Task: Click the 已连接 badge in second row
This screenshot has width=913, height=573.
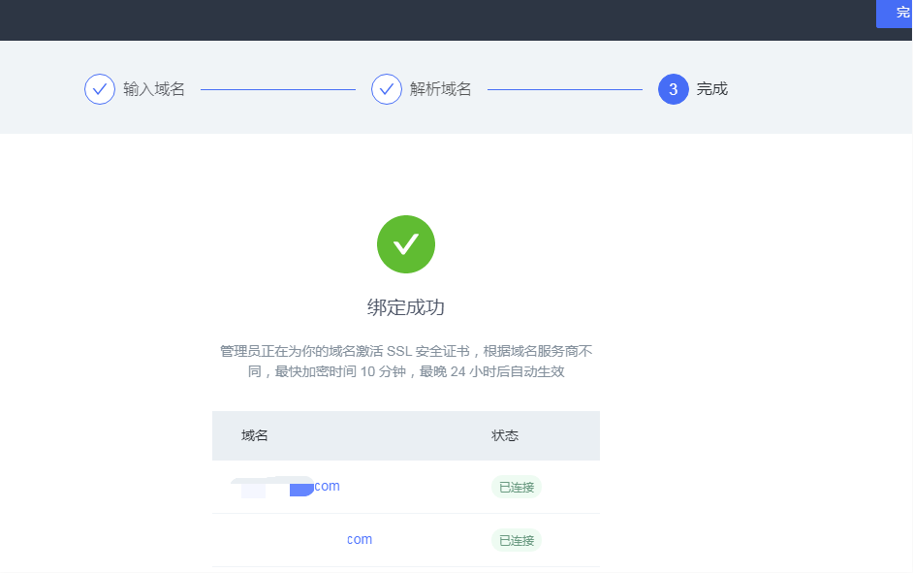Action: coord(517,540)
